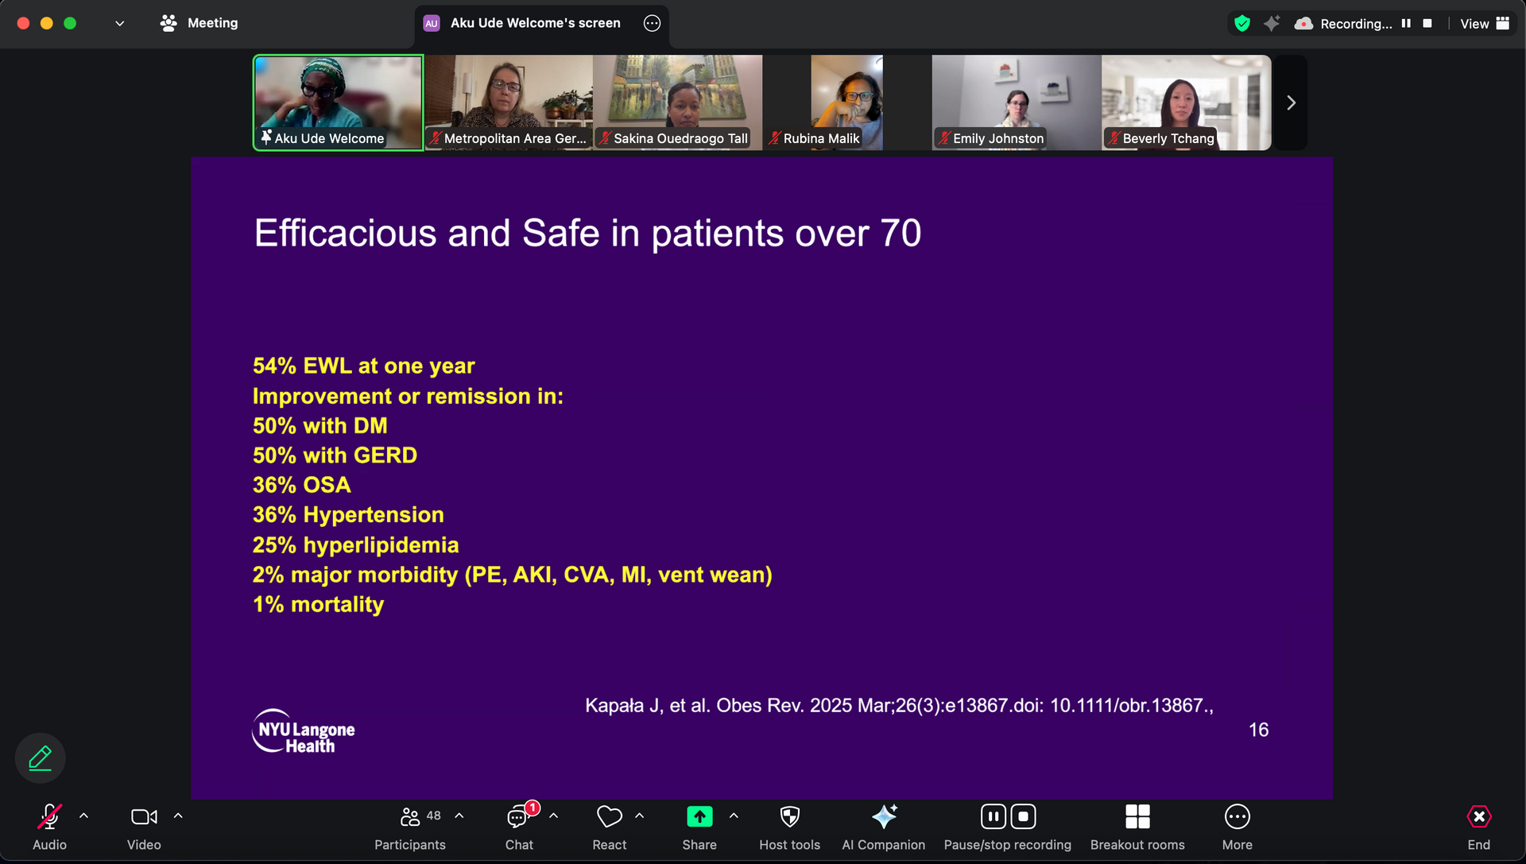Open the More options menu

point(1237,817)
